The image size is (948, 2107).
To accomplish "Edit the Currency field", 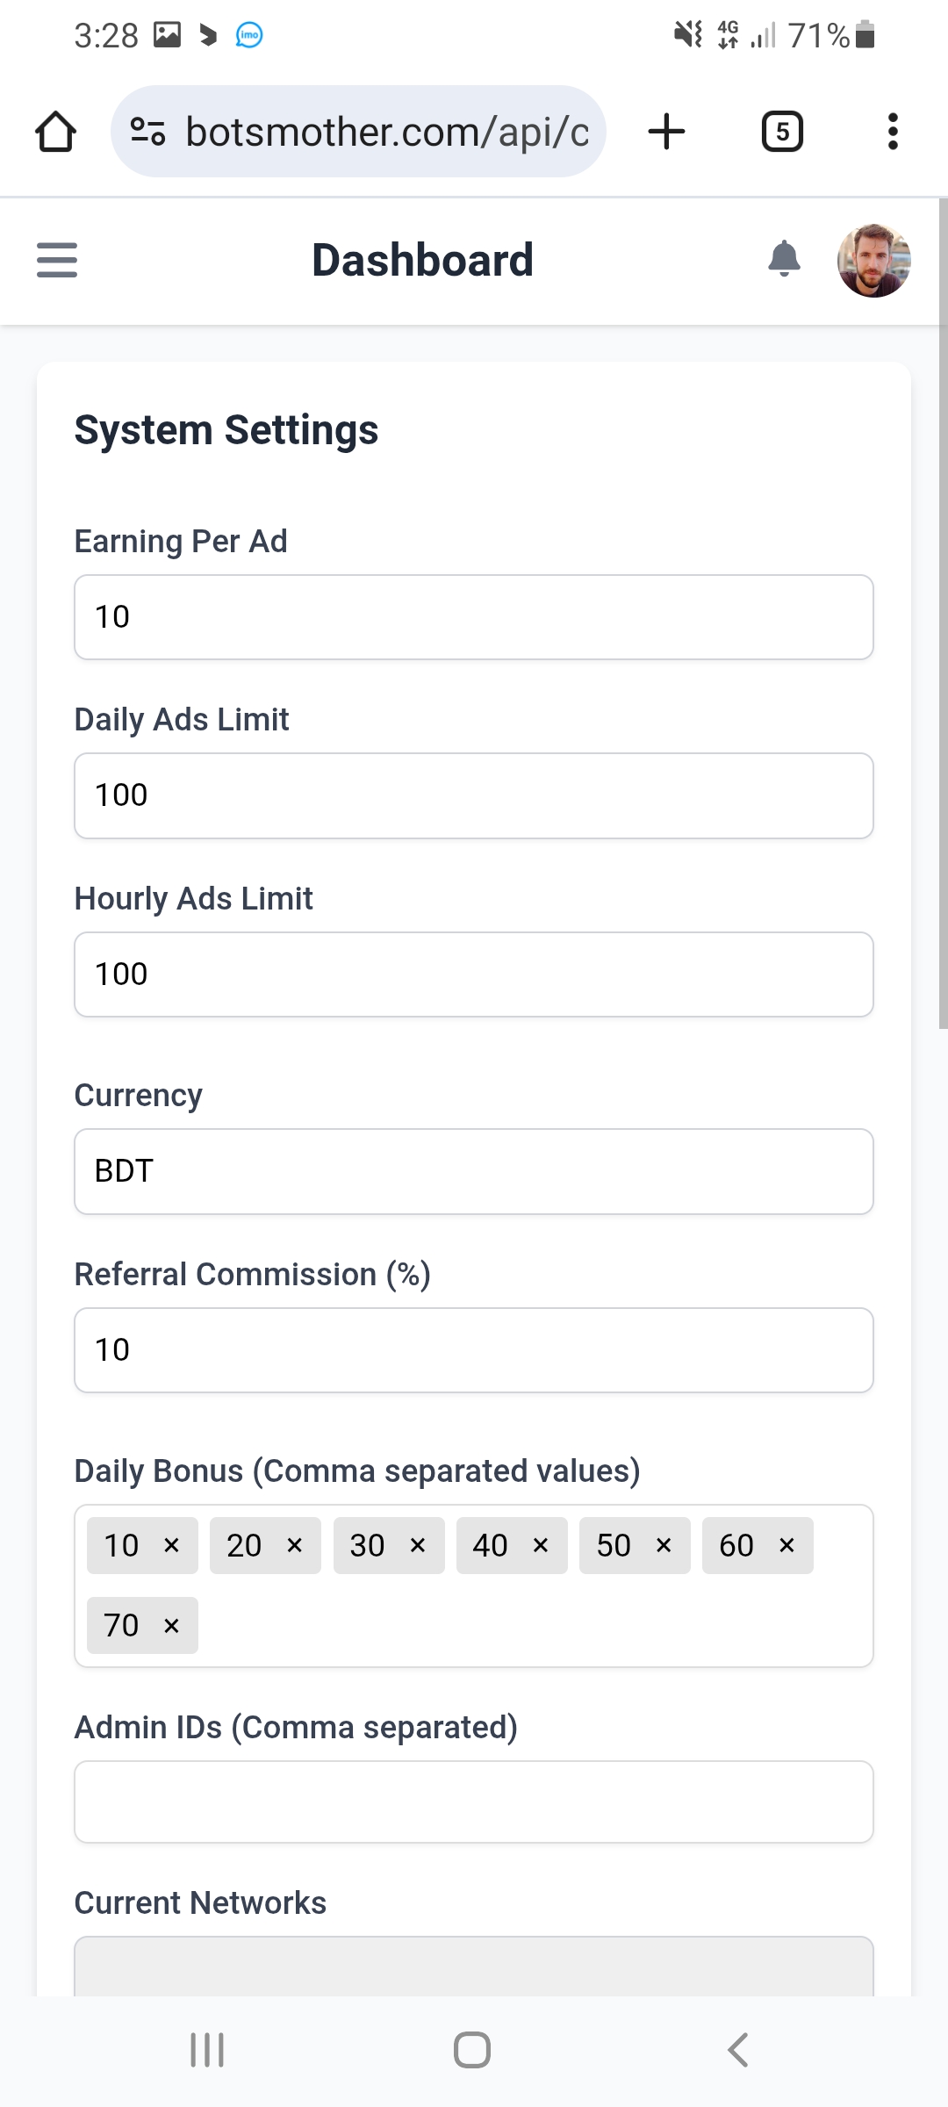I will pos(474,1171).
